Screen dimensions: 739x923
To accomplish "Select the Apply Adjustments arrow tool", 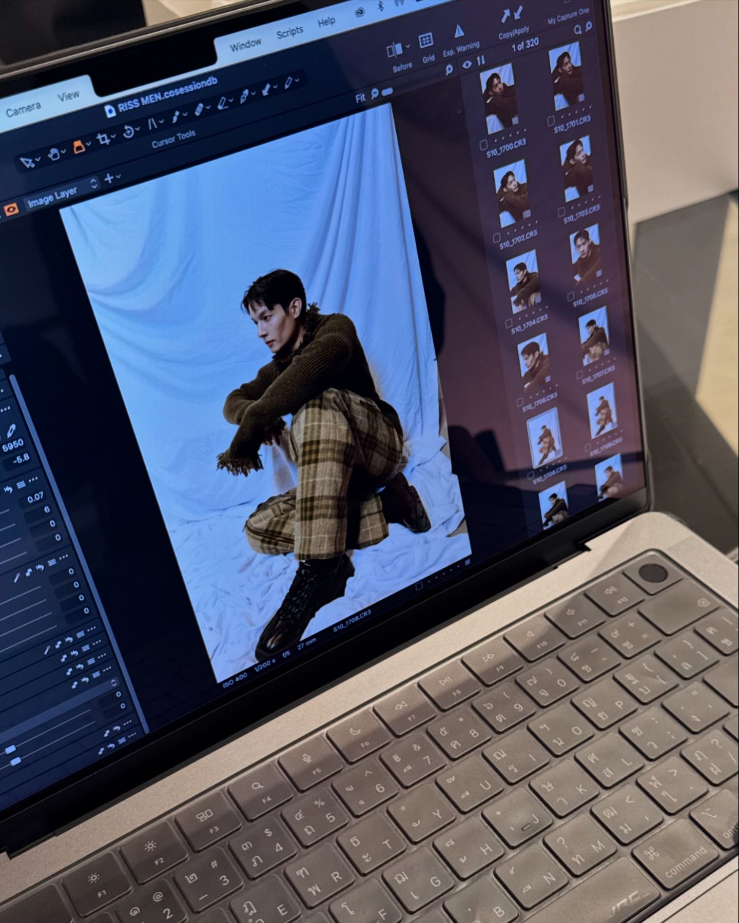I will (266, 89).
